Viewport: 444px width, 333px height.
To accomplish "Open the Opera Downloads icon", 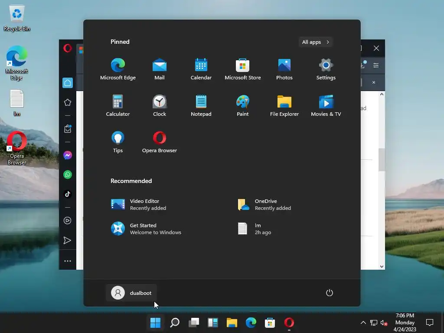I will (x=363, y=65).
